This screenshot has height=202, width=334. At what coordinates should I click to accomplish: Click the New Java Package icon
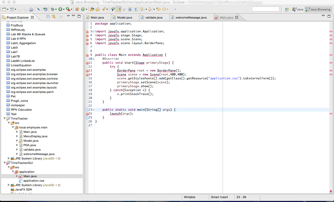pyautogui.click(x=77, y=9)
